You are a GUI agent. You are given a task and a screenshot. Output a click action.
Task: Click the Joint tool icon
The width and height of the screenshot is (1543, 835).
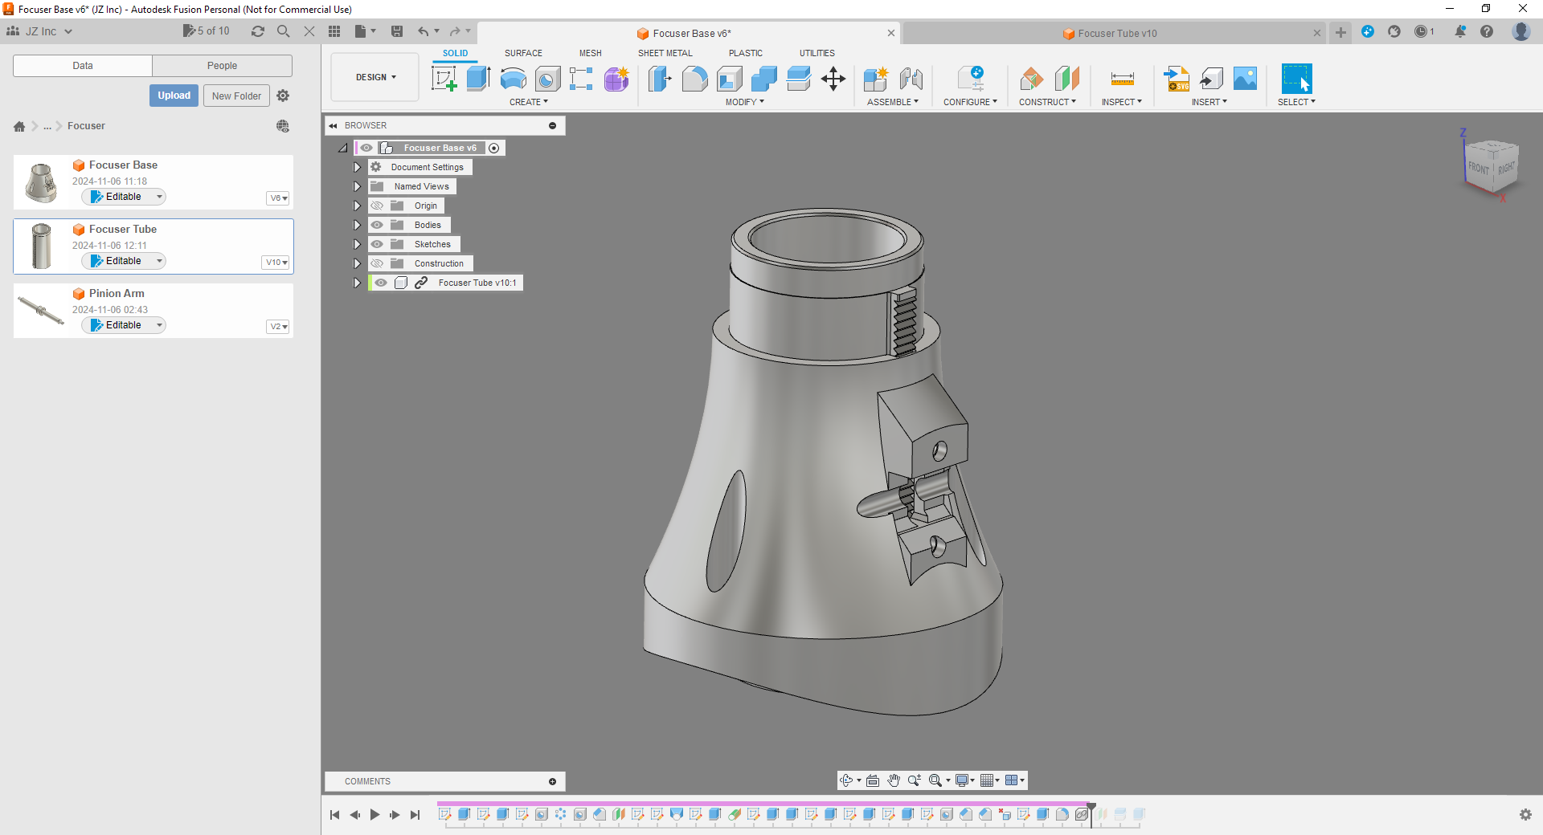pos(911,79)
